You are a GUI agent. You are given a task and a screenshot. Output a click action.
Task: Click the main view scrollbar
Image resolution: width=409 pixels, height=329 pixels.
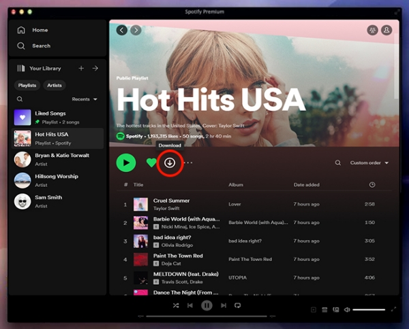click(x=396, y=67)
